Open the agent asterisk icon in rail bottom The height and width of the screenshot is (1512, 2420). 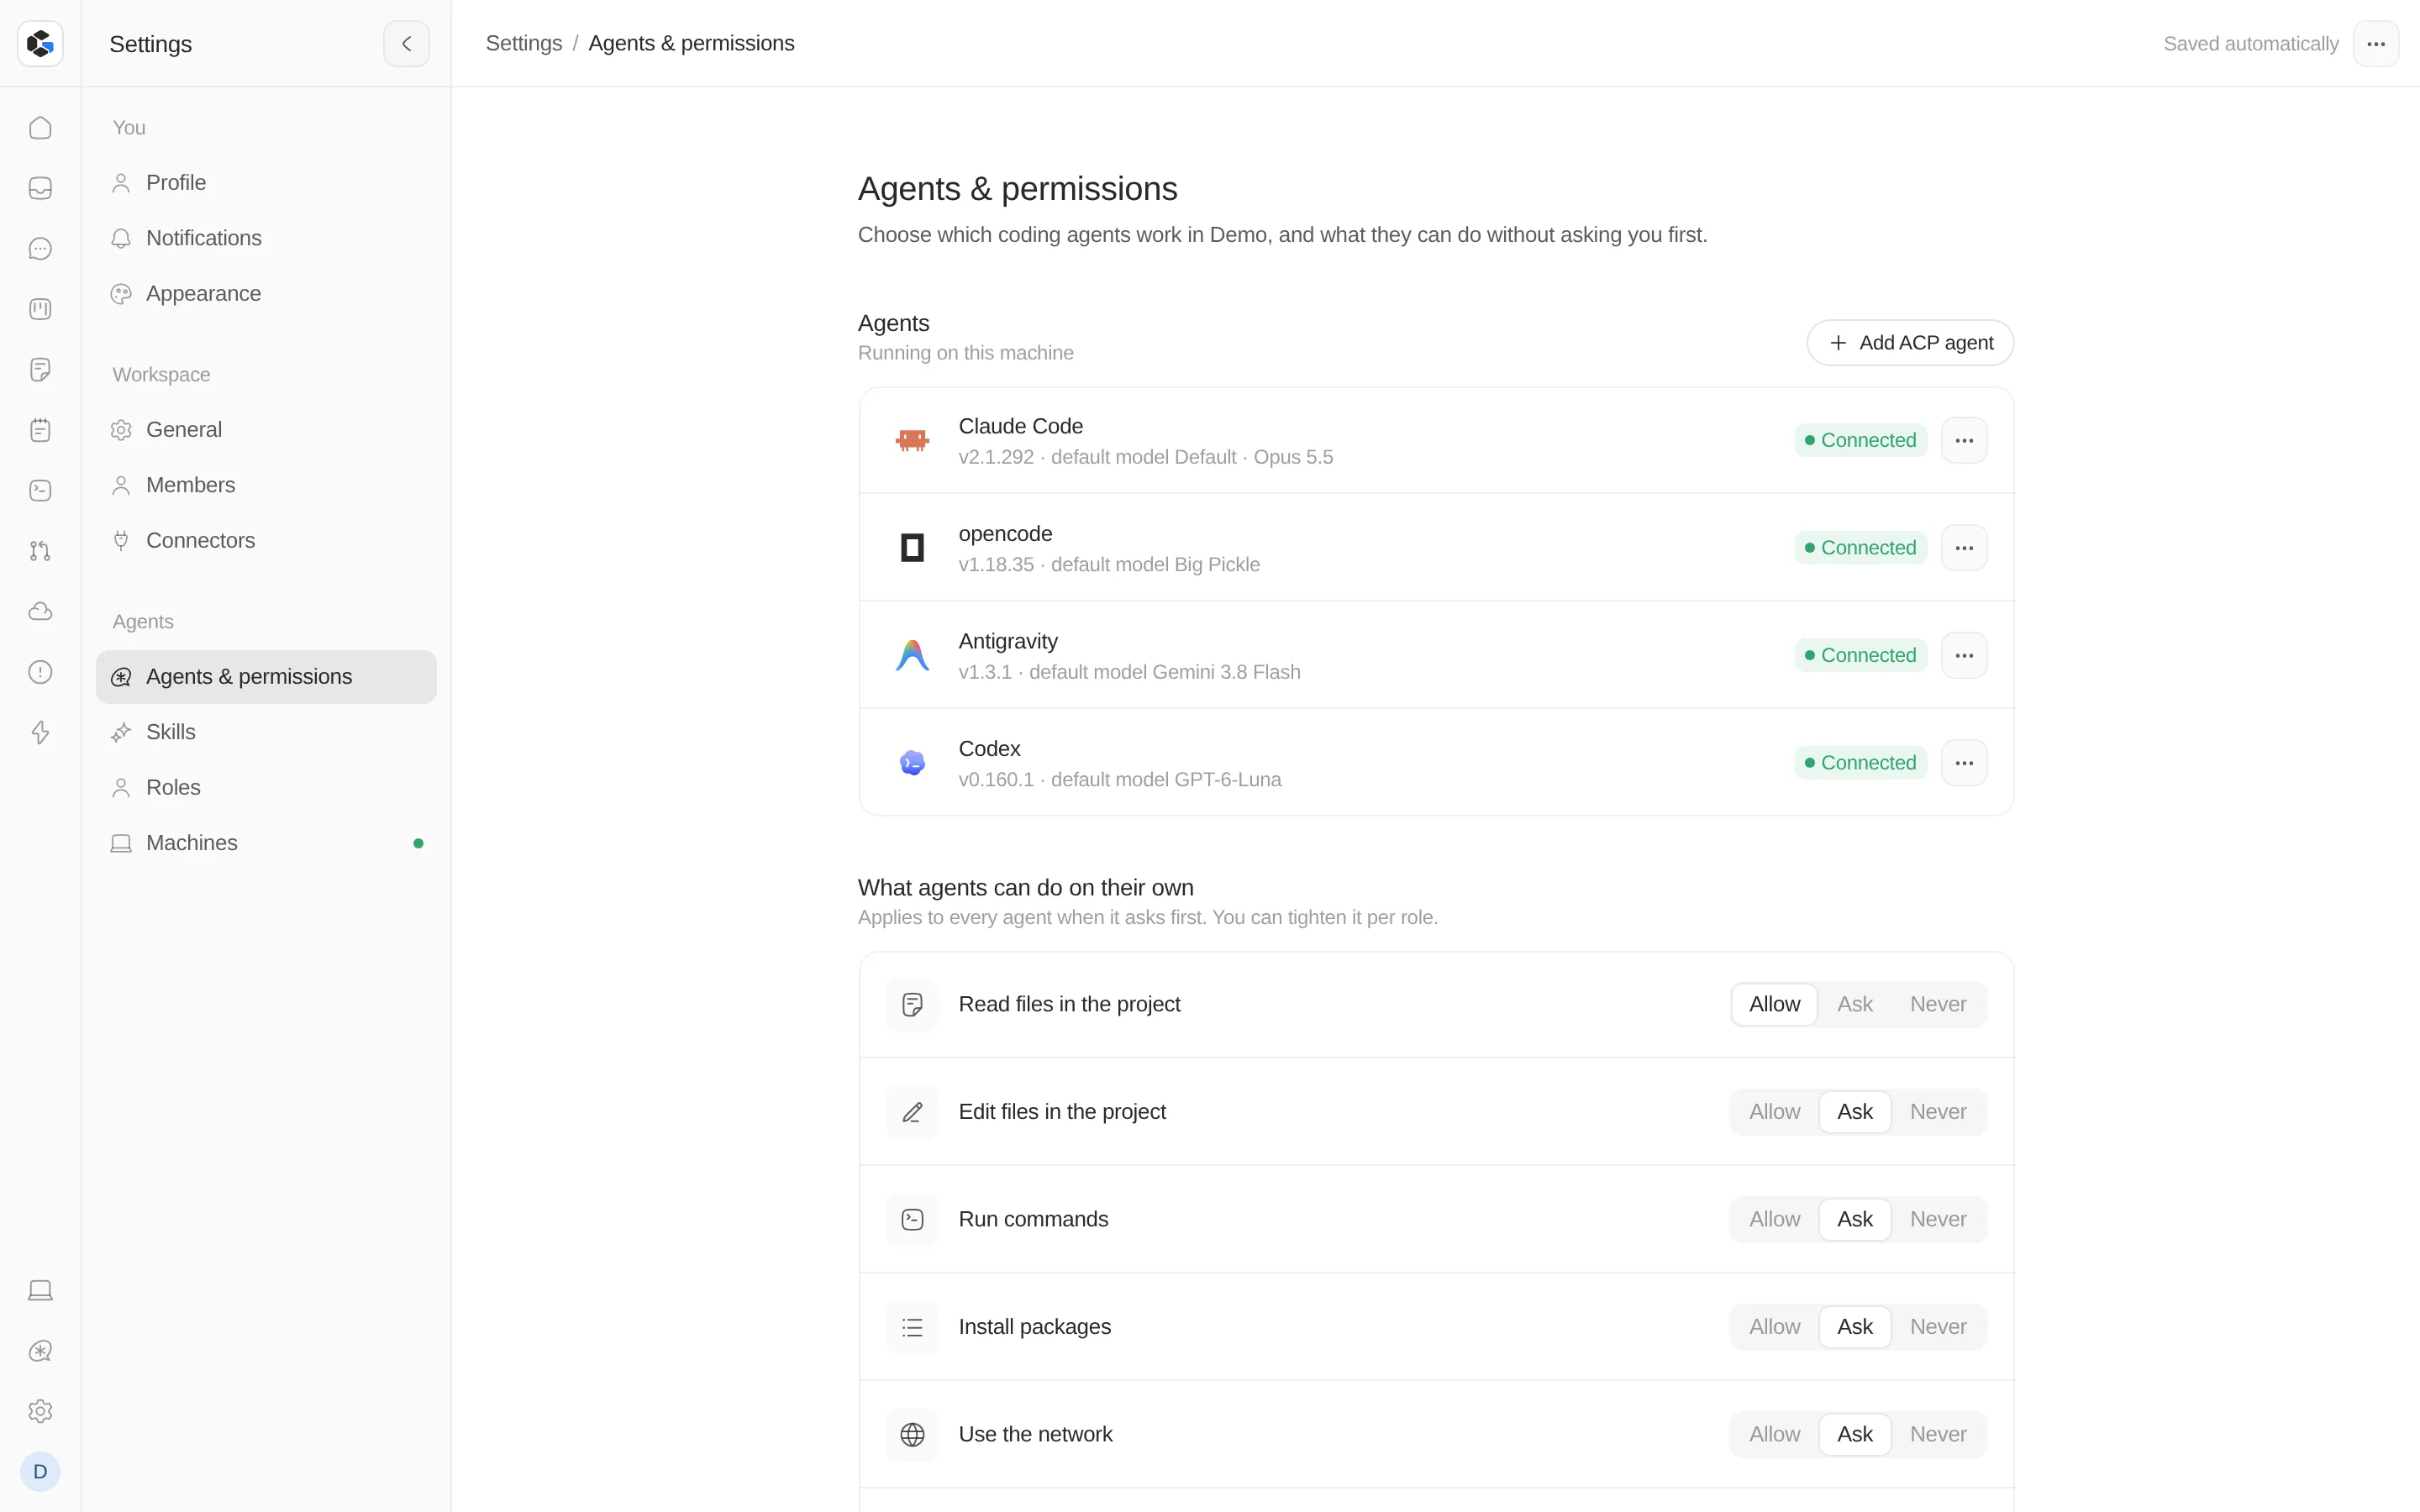tap(40, 1351)
